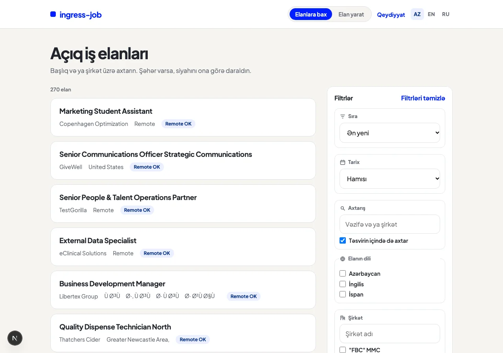Screen dimensions: 503x353
Task: Open Business Development Manager listing
Action: coord(183,290)
